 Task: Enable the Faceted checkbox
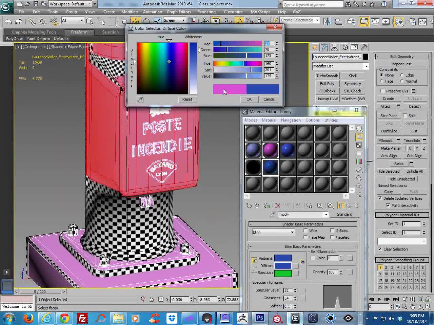(x=333, y=237)
